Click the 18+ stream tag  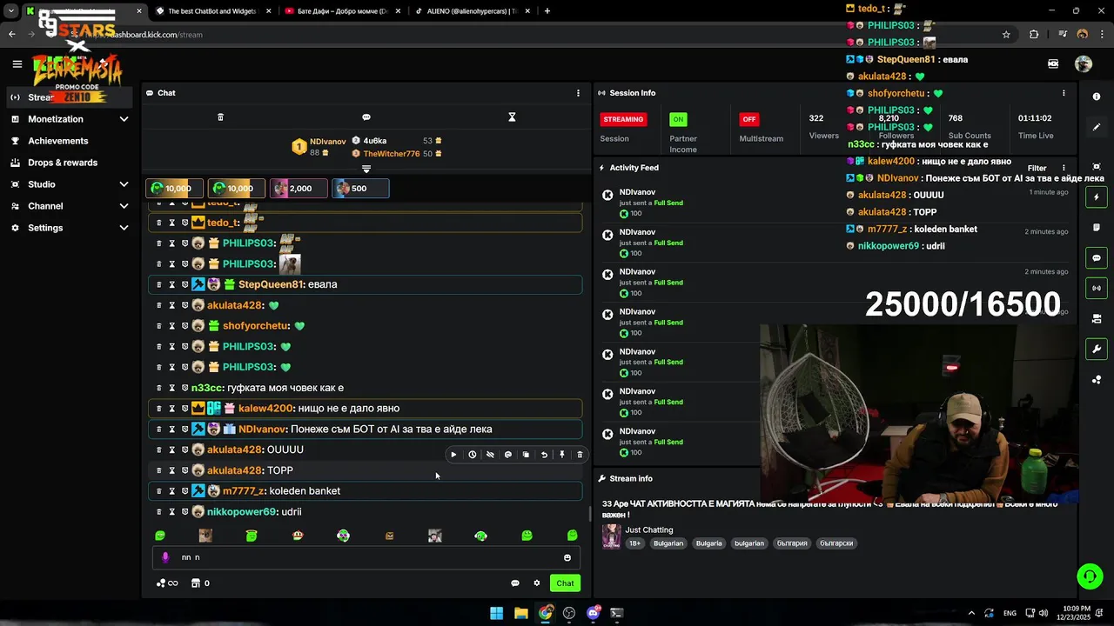(635, 543)
